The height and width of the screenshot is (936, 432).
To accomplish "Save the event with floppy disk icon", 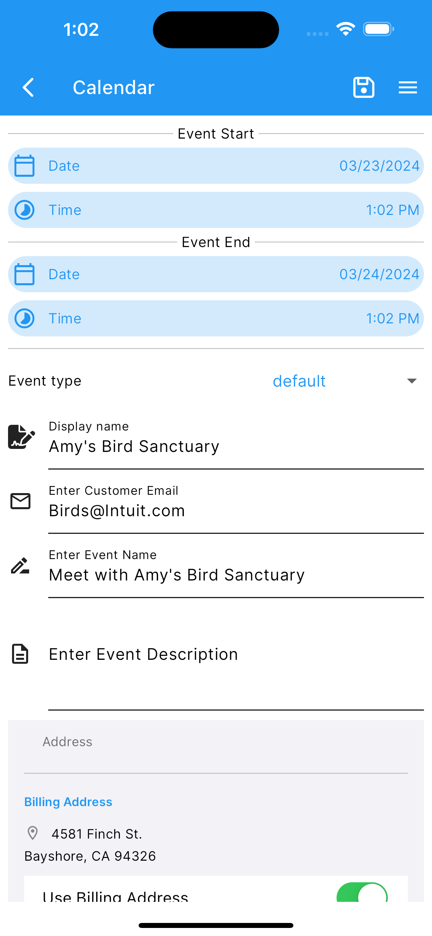I will [364, 88].
